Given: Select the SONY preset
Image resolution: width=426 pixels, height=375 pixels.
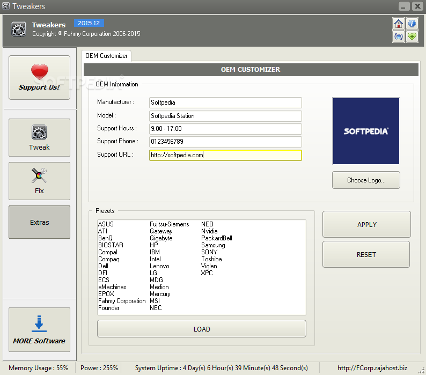Looking at the screenshot, I should click(209, 252).
